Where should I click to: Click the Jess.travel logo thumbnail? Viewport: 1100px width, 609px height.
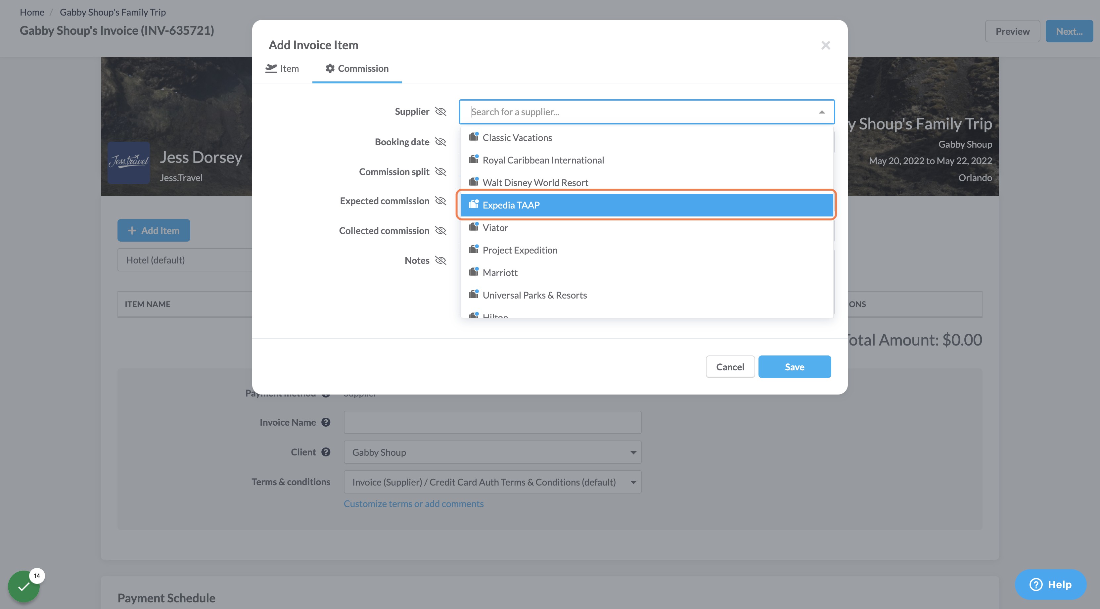tap(128, 163)
